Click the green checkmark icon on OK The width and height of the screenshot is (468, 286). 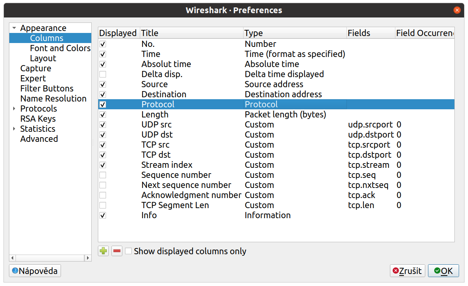pos(437,271)
